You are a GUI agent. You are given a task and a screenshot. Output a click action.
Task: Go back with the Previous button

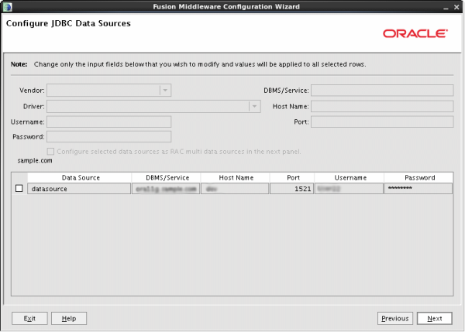(x=395, y=318)
